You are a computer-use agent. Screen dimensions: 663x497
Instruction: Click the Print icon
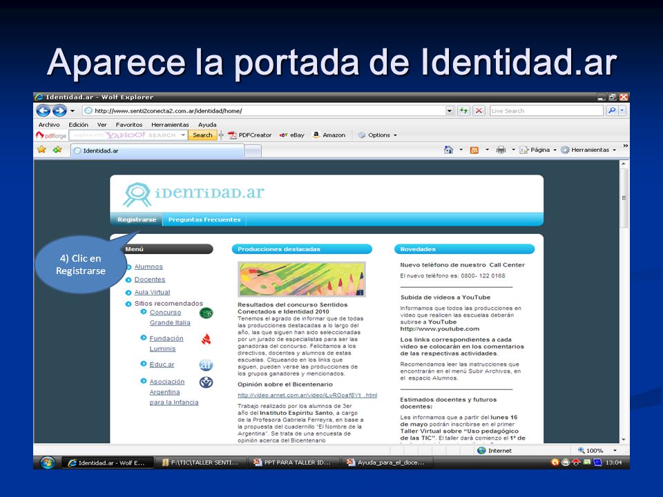point(501,150)
